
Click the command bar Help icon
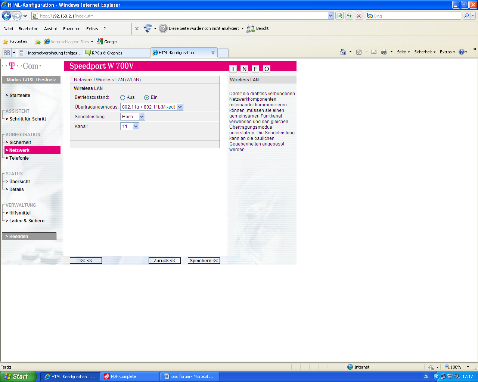pyautogui.click(x=462, y=52)
